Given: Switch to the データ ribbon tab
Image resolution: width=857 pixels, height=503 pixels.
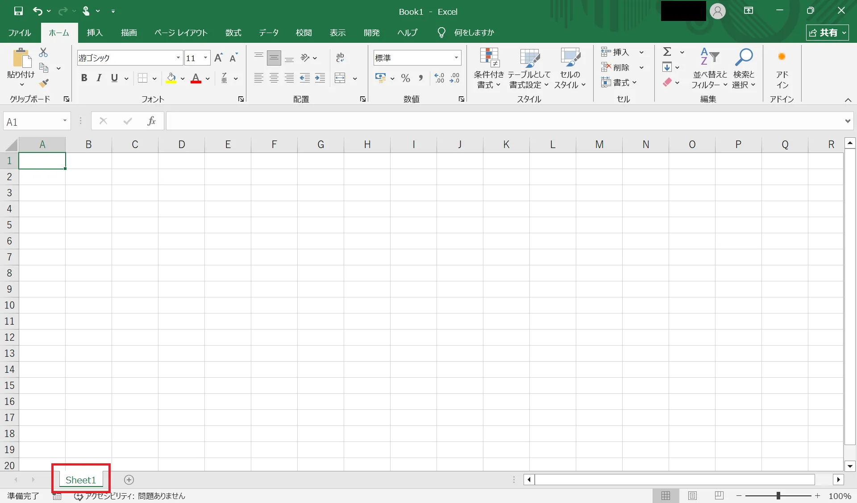Looking at the screenshot, I should tap(269, 33).
